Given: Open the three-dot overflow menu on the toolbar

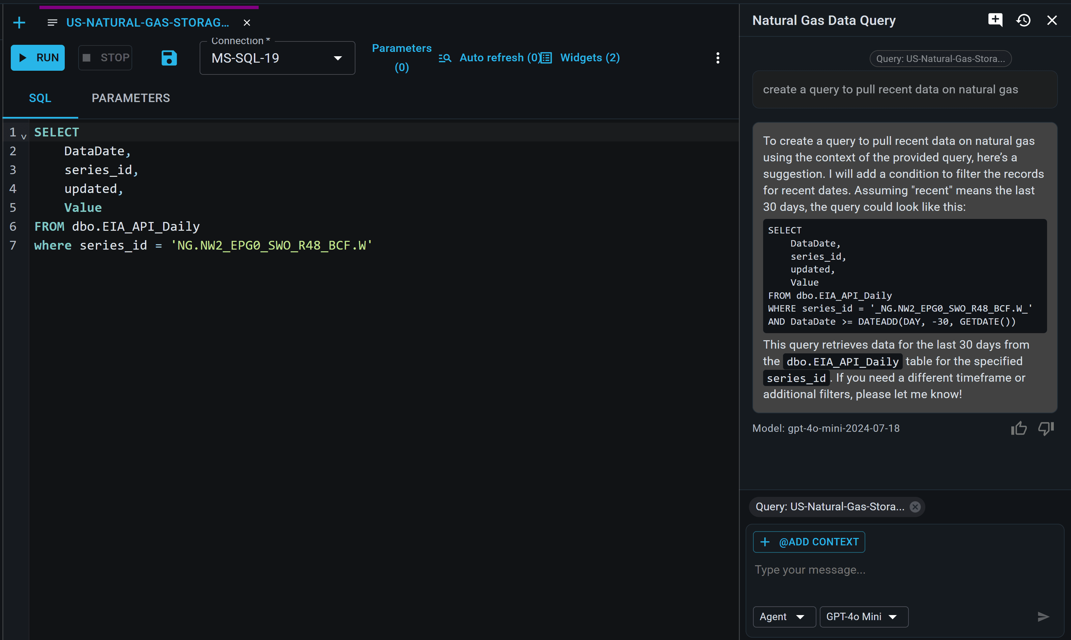Looking at the screenshot, I should (x=718, y=57).
